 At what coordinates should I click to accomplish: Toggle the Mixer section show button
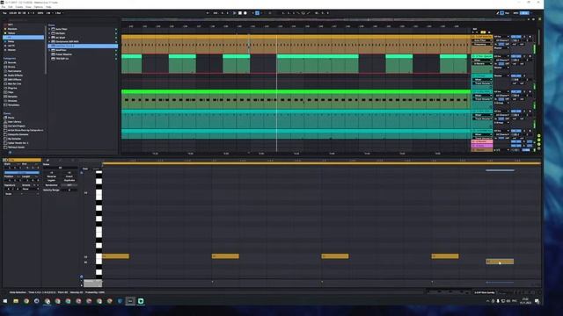(539, 144)
